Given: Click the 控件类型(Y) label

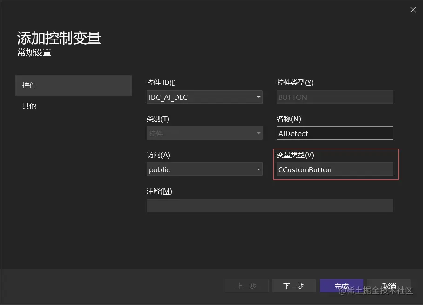Looking at the screenshot, I should (x=295, y=83).
